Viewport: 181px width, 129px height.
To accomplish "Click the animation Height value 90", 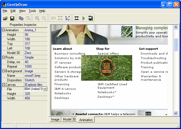I will click(26, 35).
